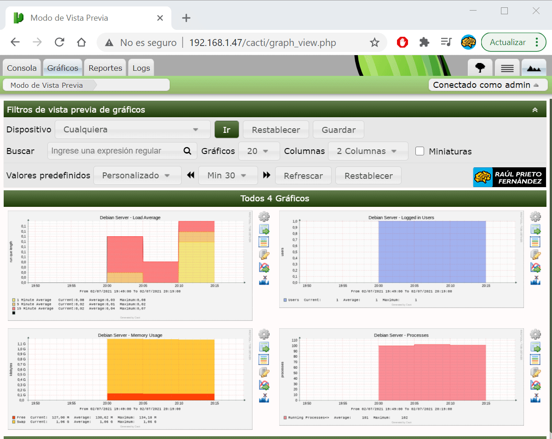Expand the Valores predefinidos Personalizado dropdown
This screenshot has height=439, width=552.
[x=137, y=176]
